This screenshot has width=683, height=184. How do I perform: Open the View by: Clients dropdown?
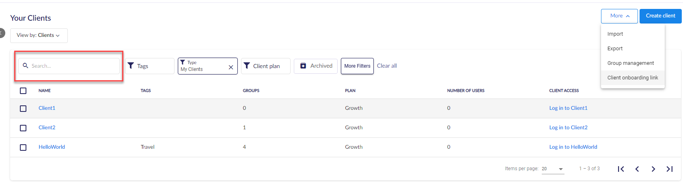[39, 35]
